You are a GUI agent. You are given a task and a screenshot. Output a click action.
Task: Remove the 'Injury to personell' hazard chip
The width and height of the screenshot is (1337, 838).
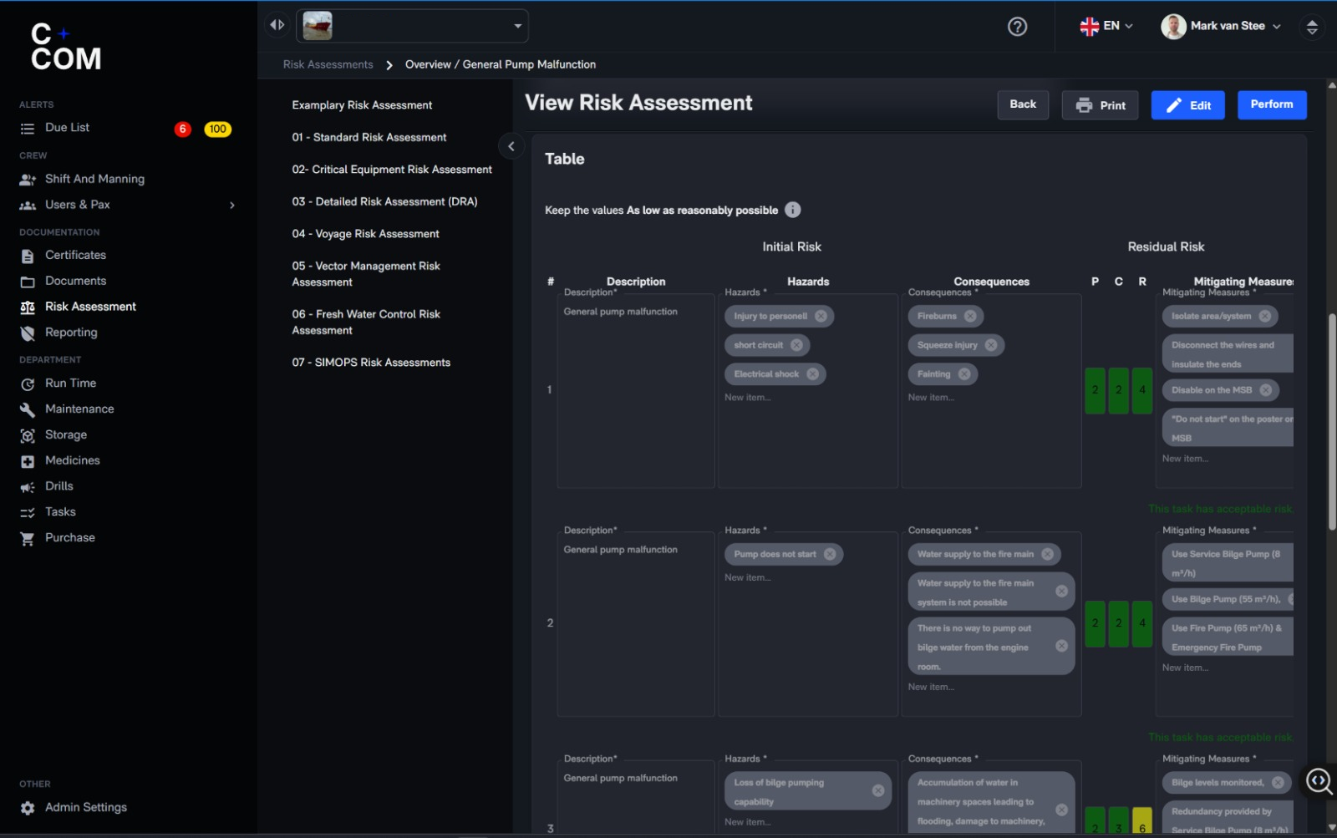click(x=821, y=316)
